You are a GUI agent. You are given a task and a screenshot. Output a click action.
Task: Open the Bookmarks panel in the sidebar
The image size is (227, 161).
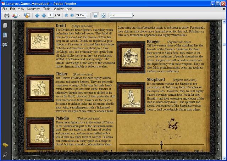pyautogui.click(x=5, y=35)
